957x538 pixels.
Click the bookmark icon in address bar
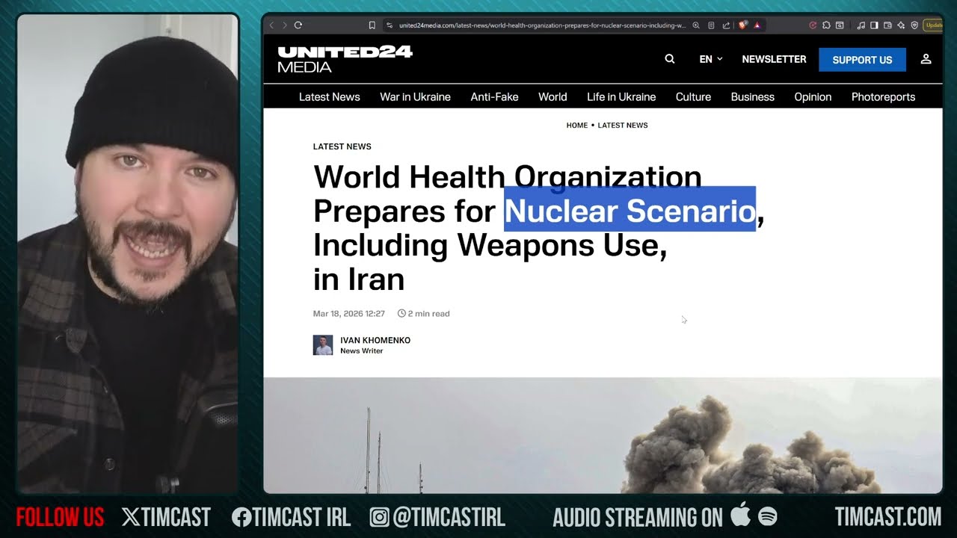372,25
